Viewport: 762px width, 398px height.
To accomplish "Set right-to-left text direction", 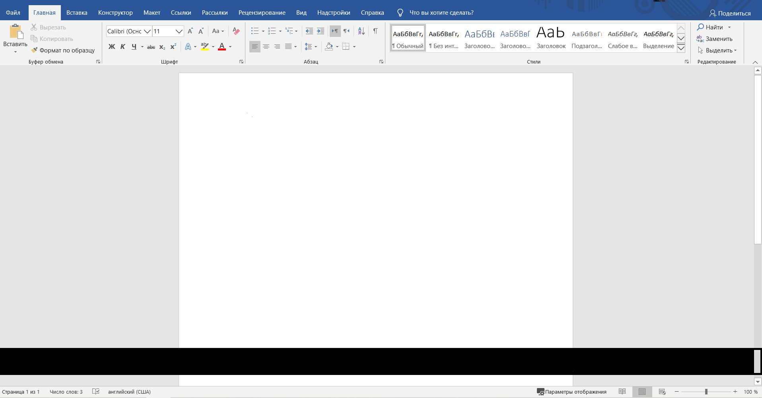I will 346,31.
